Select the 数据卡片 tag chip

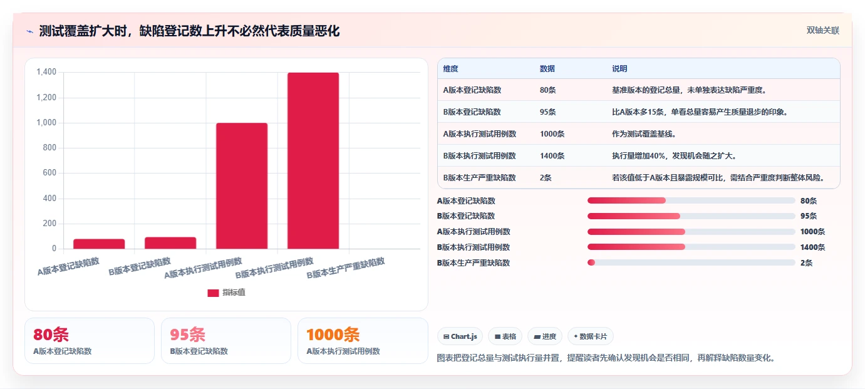pos(591,336)
